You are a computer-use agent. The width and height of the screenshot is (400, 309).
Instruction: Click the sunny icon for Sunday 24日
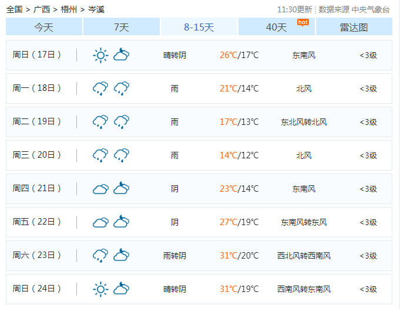100,289
